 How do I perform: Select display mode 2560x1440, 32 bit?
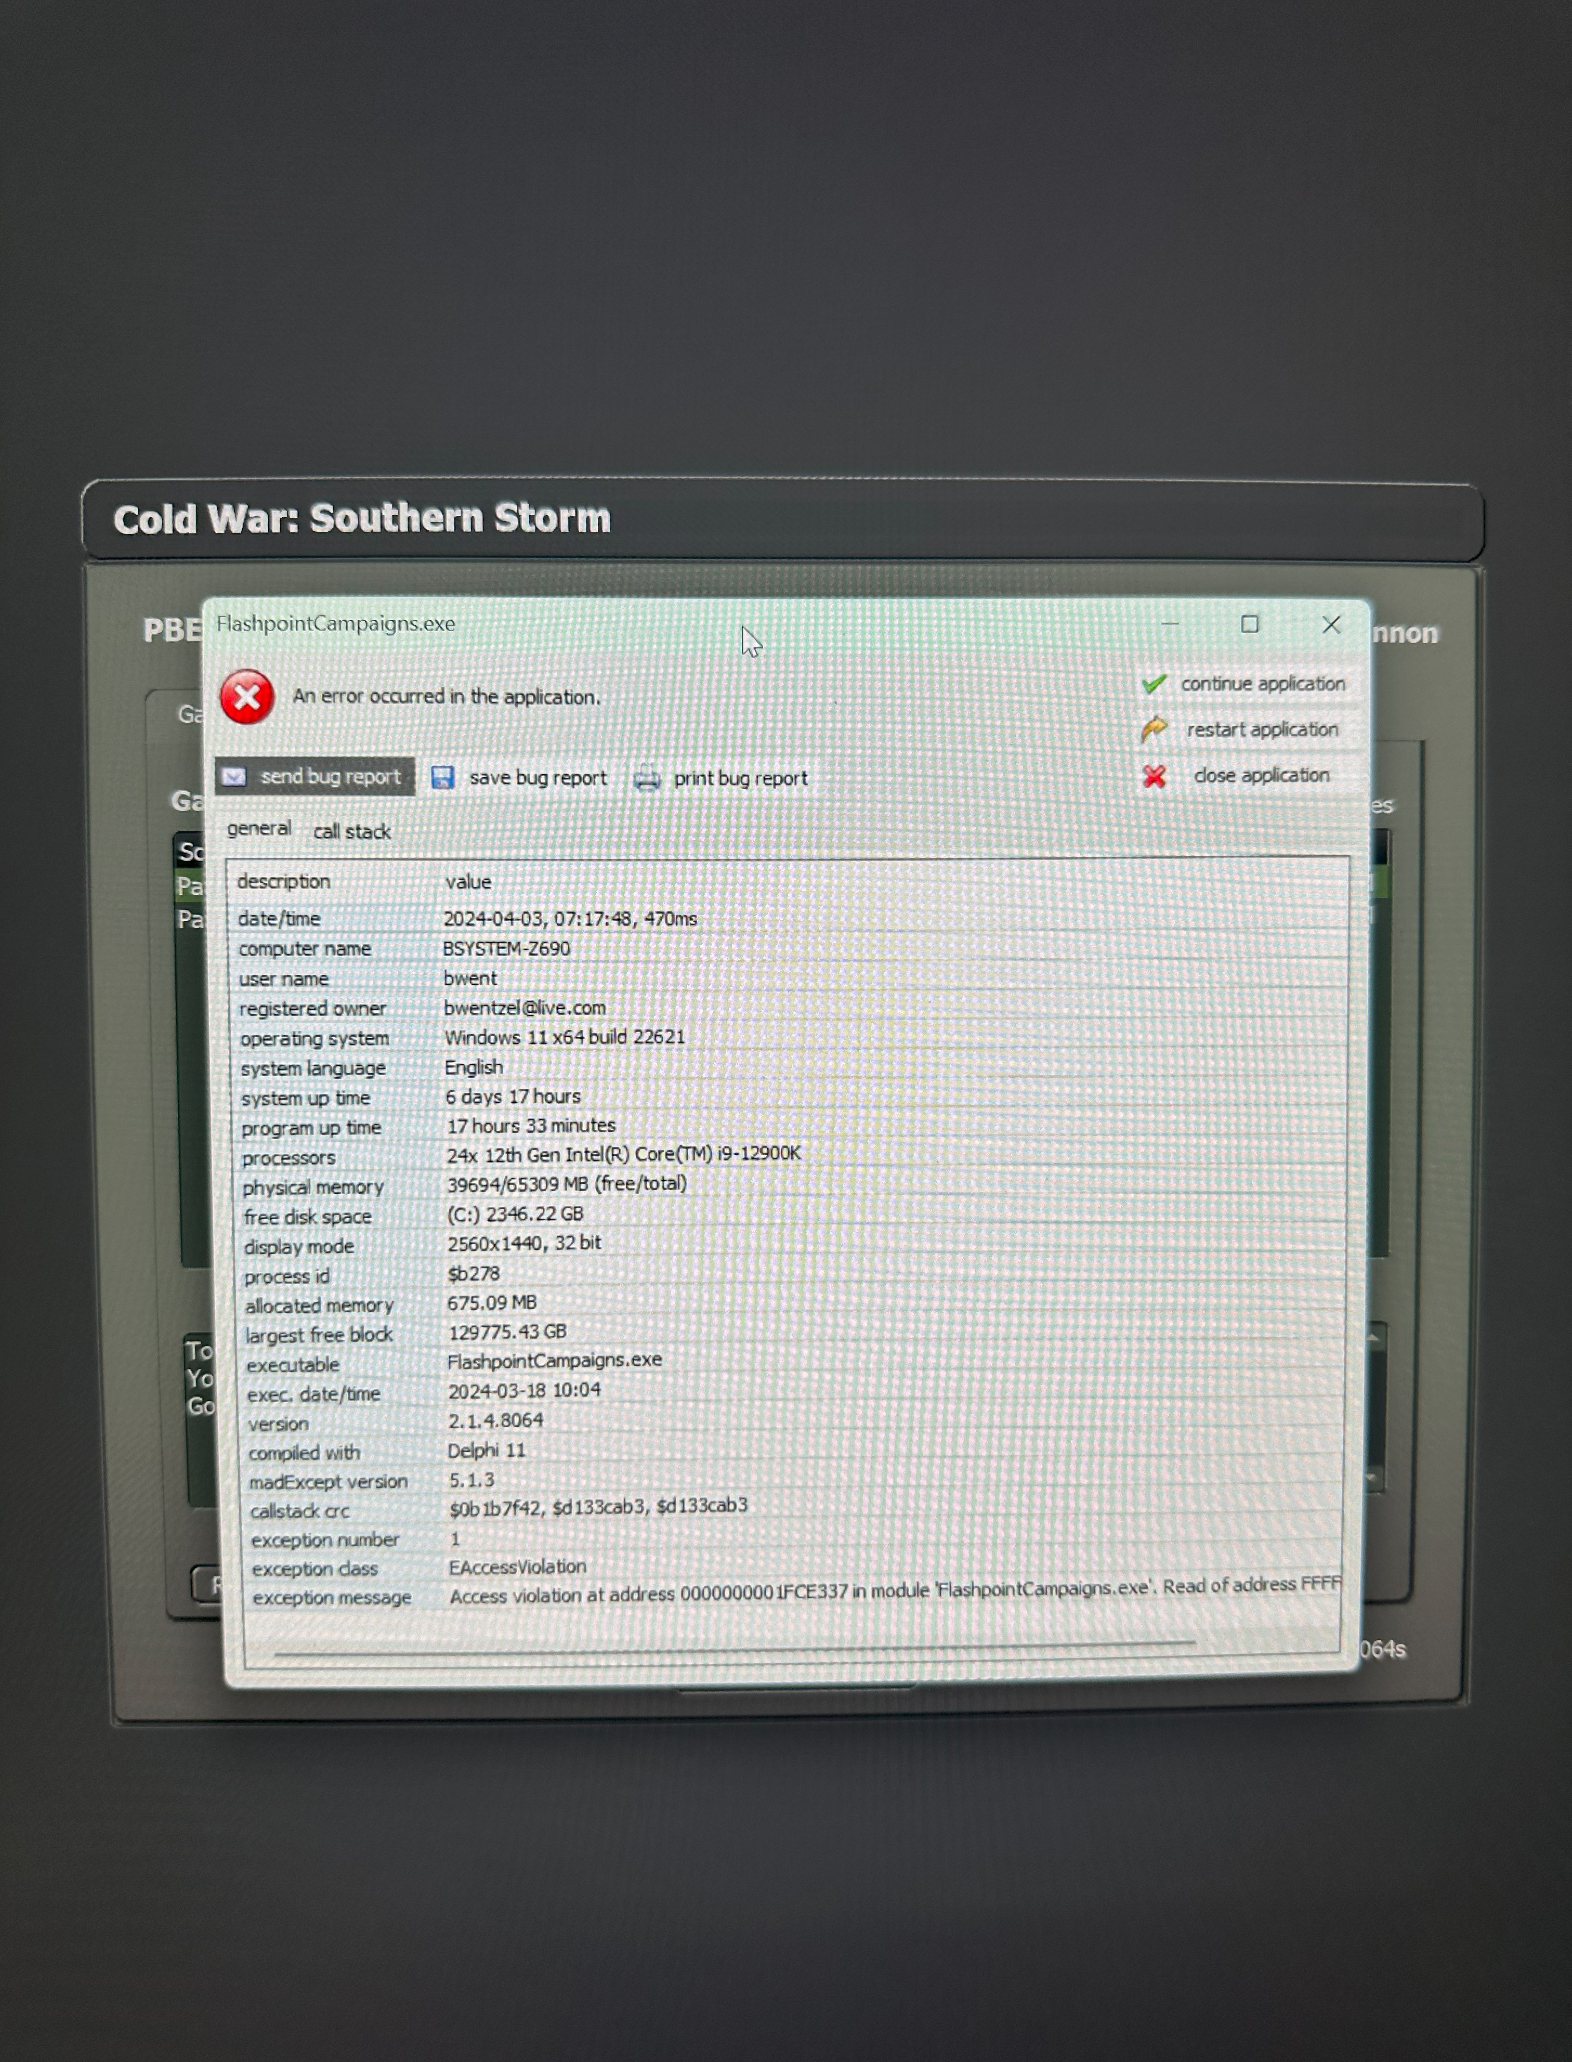(x=524, y=1243)
